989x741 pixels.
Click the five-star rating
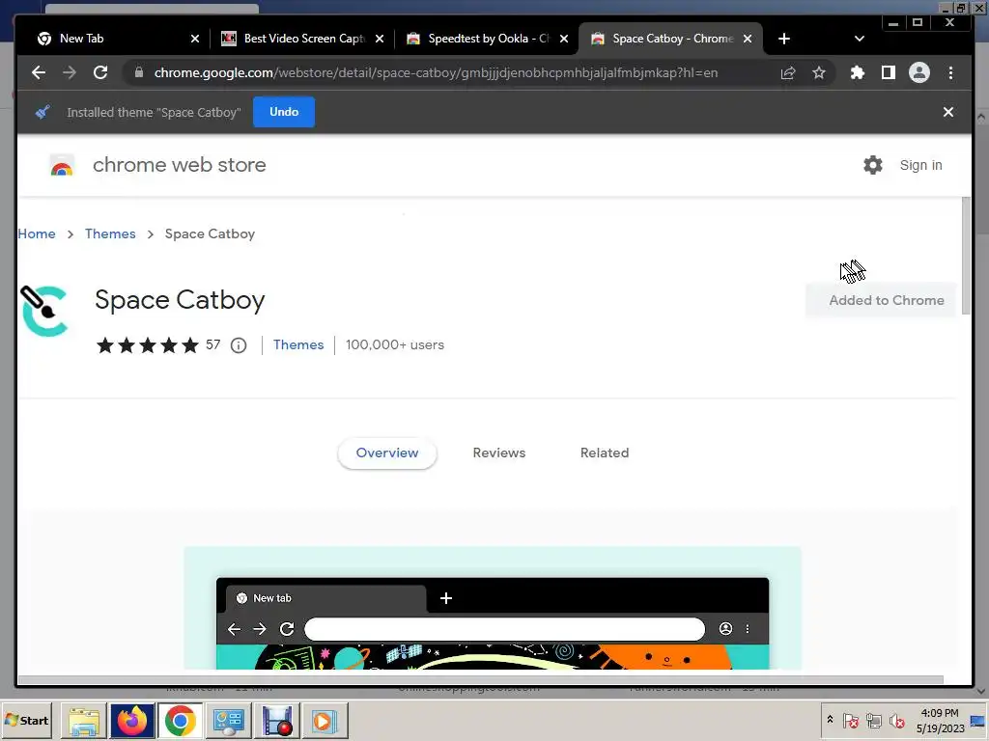click(147, 345)
